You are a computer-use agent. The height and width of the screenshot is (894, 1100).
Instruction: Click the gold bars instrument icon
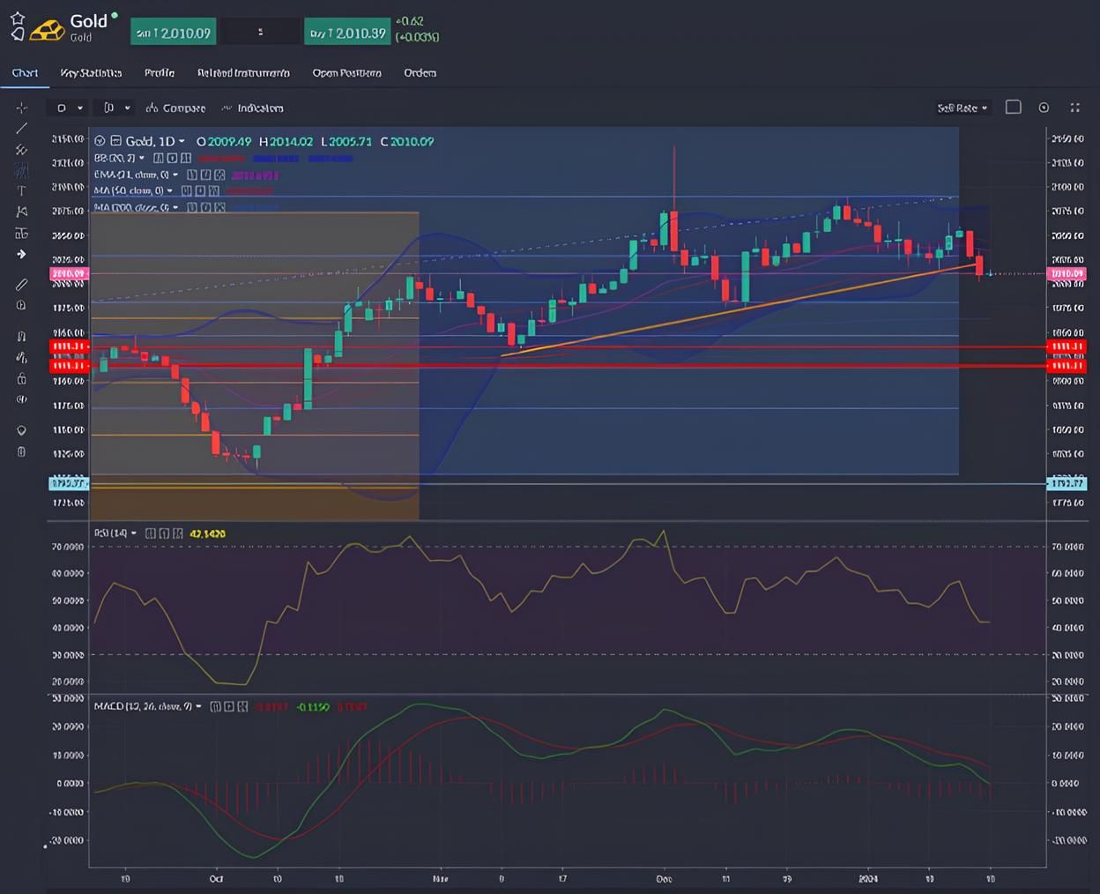[47, 30]
